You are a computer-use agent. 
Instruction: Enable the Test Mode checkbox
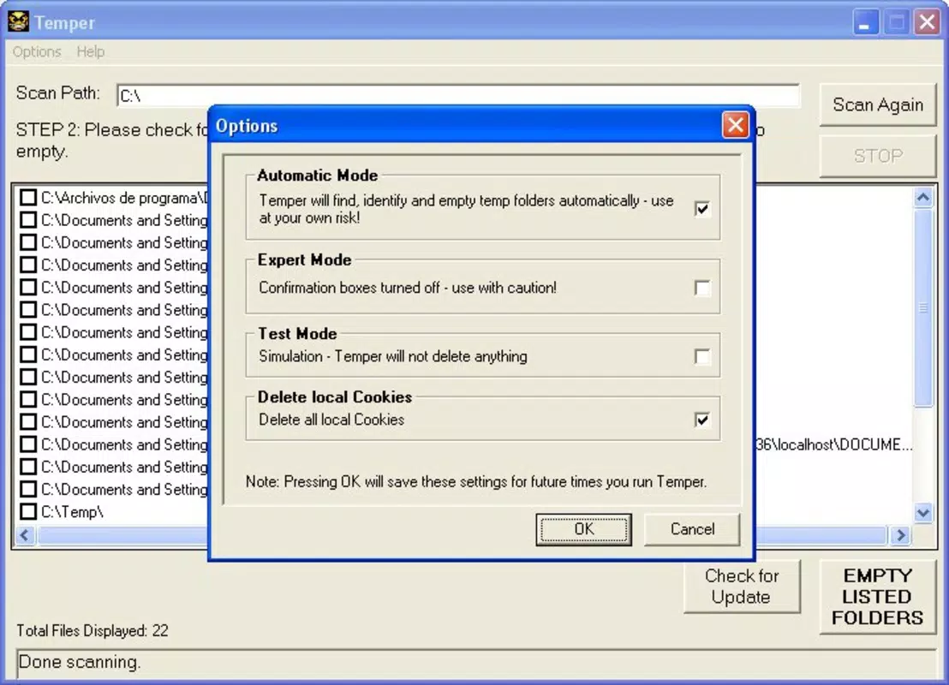pyautogui.click(x=702, y=357)
